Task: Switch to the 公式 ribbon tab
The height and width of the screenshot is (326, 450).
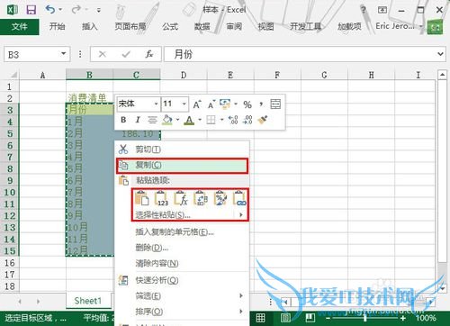Action: 170,27
